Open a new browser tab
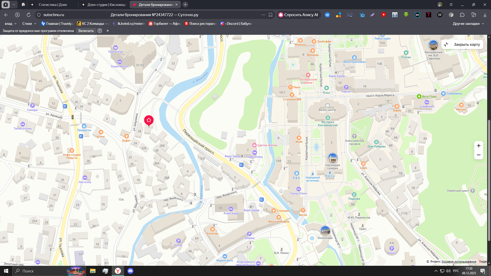 point(185,4)
